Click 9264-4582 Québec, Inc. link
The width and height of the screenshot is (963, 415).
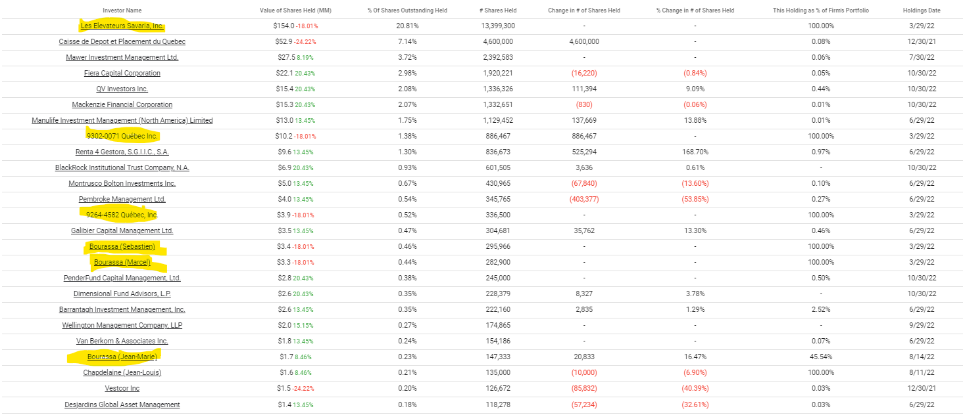tap(122, 215)
